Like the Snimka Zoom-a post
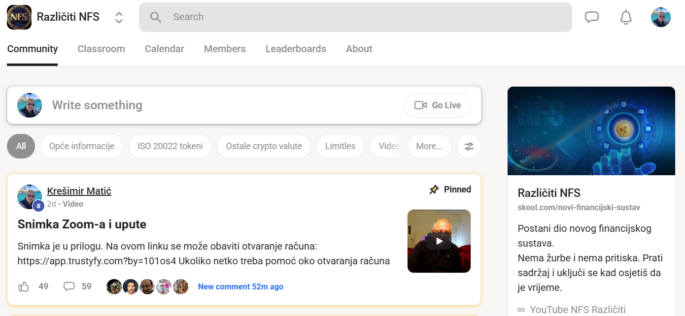The height and width of the screenshot is (316, 685). coord(24,286)
